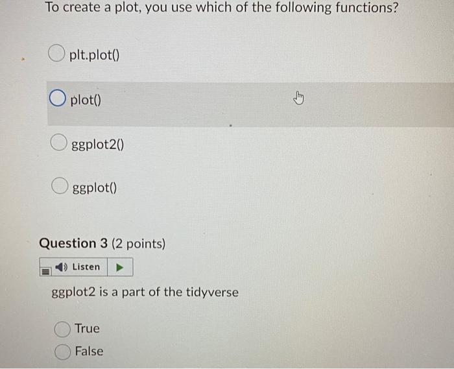Click the ggplot() answer label
This screenshot has height=369, width=454.
click(x=95, y=188)
